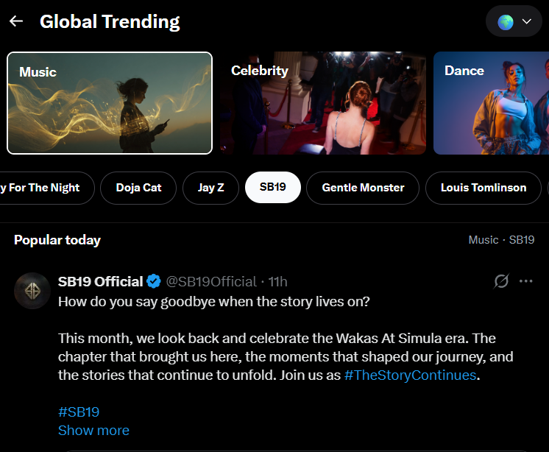Viewport: 549px width, 452px height.
Task: Select the Gentle Monster topic chip
Action: (x=363, y=188)
